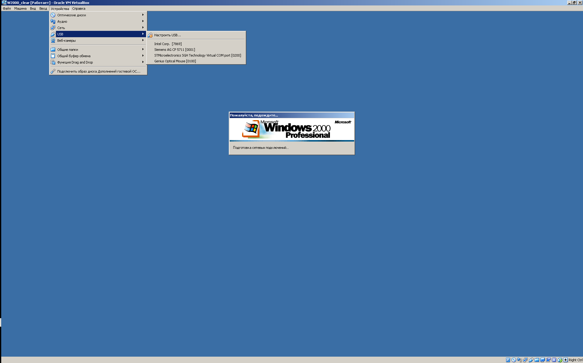The height and width of the screenshot is (363, 583).
Task: Toggle the STMicroelectronics Virtual COM port device
Action: click(198, 55)
